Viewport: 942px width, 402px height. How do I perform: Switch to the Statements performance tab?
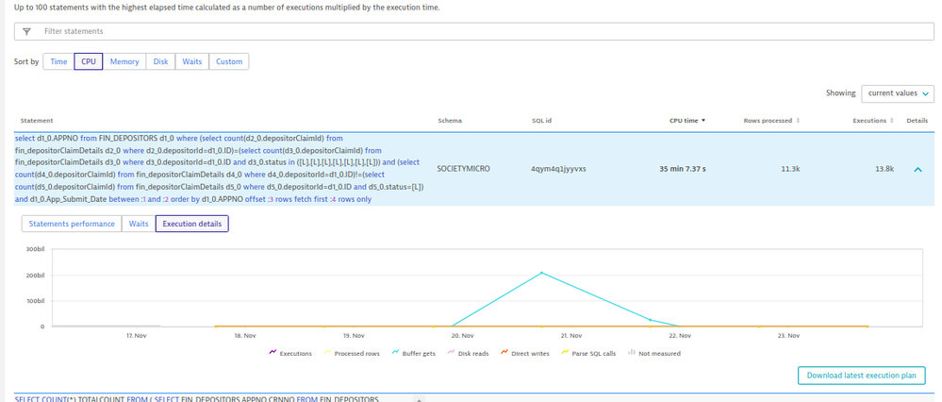pyautogui.click(x=72, y=224)
